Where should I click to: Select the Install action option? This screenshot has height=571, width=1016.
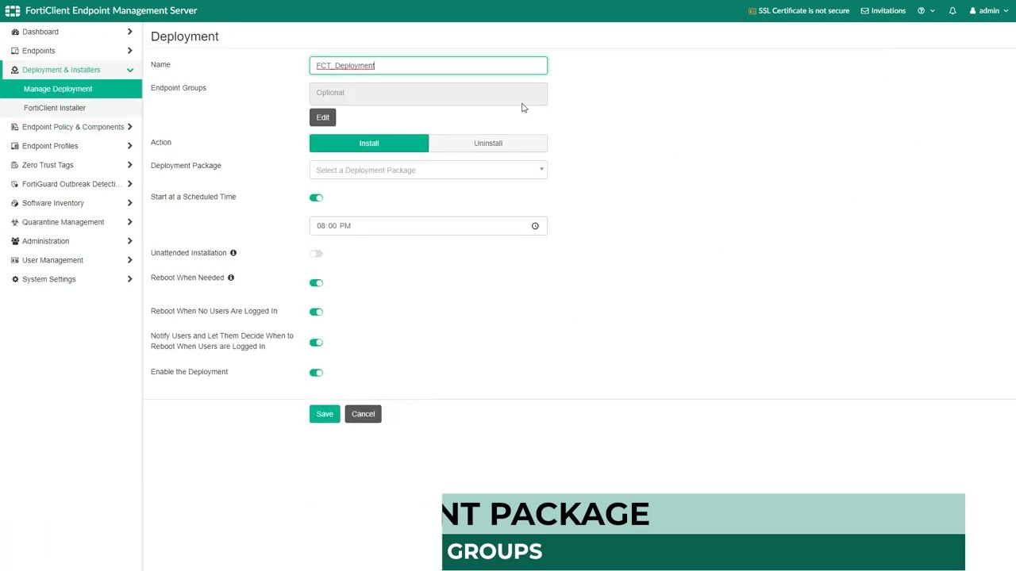pos(369,144)
